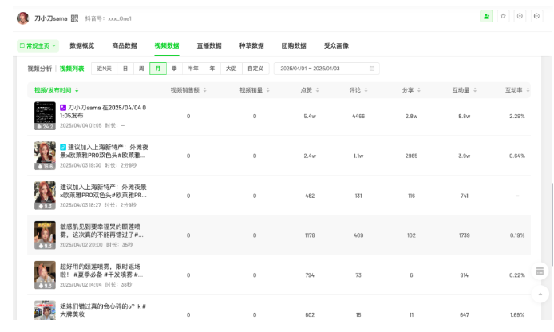Expand the 常规主页 dropdown
Image resolution: width=554 pixels, height=332 pixels.
coord(37,46)
